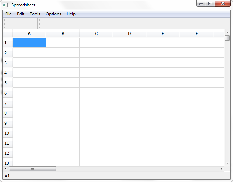Select cell B2

pos(63,53)
